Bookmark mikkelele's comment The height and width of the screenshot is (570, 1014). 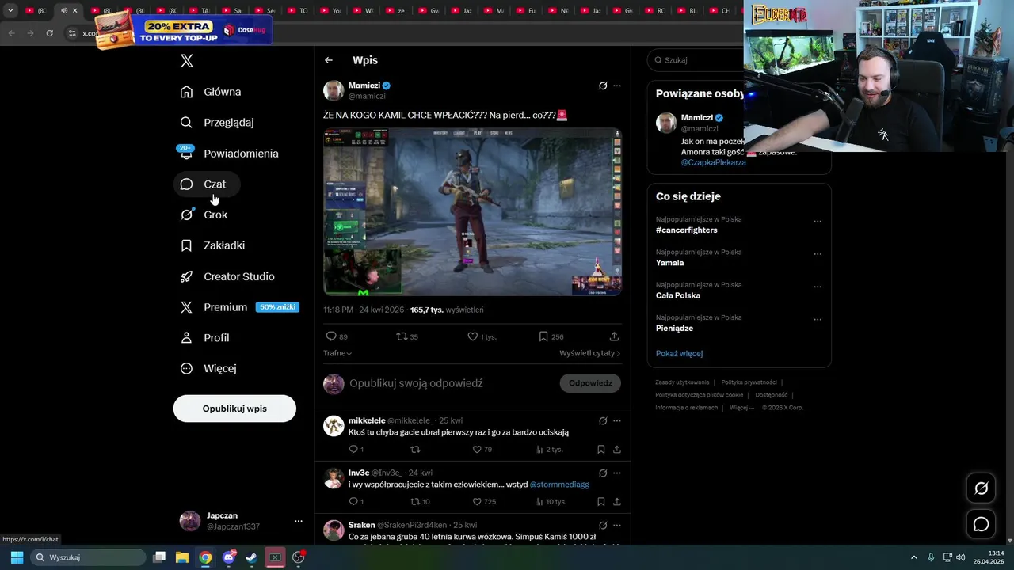pos(601,449)
